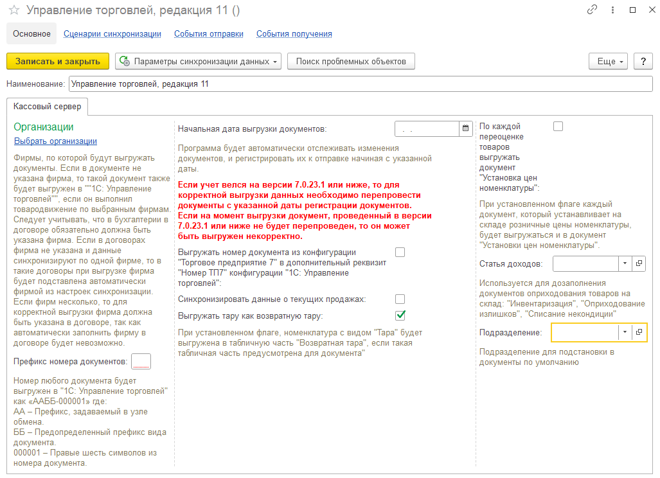Expand the Подразделение dropdown list
This screenshot has height=478, width=660.
[625, 332]
